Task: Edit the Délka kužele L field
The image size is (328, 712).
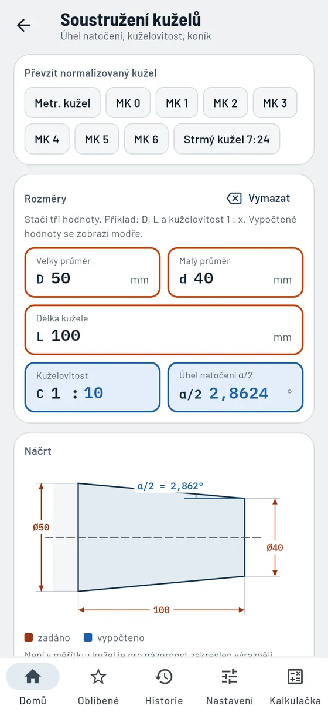Action: 164,330
